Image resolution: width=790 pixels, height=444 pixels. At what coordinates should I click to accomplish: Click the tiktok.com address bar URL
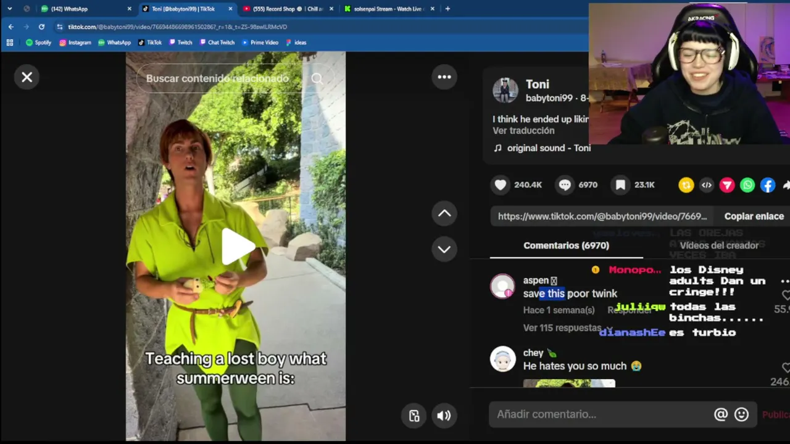[x=177, y=27]
